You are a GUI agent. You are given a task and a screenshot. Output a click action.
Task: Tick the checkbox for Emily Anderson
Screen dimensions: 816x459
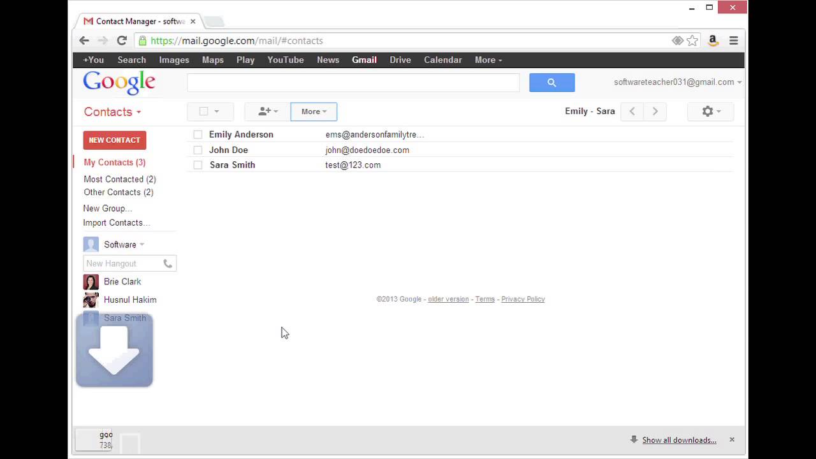click(x=198, y=135)
